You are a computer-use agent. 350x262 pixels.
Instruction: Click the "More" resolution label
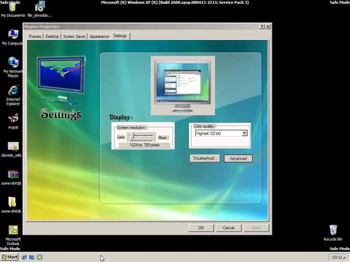tap(162, 138)
